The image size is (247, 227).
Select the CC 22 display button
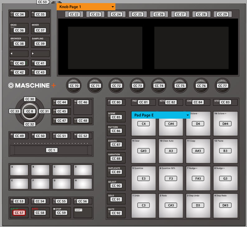tap(74, 14)
